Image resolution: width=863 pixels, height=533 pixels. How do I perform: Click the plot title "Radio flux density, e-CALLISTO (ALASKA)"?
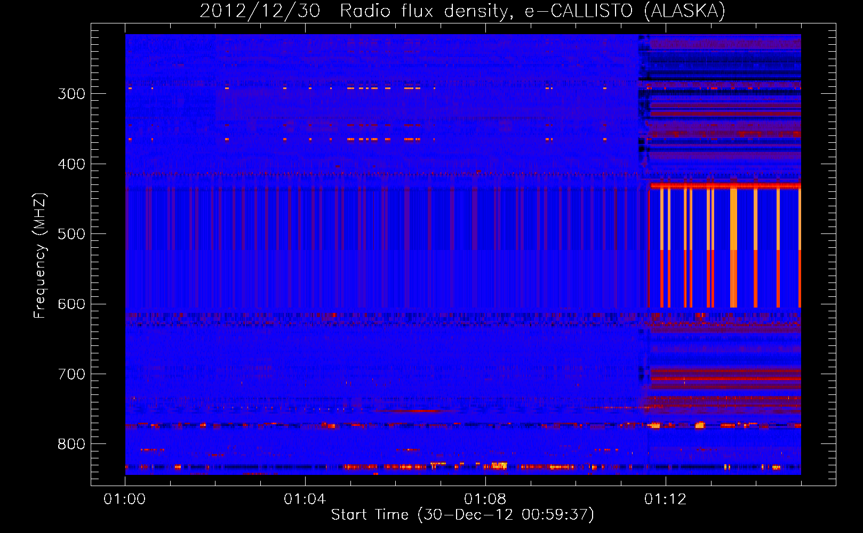coord(532,11)
